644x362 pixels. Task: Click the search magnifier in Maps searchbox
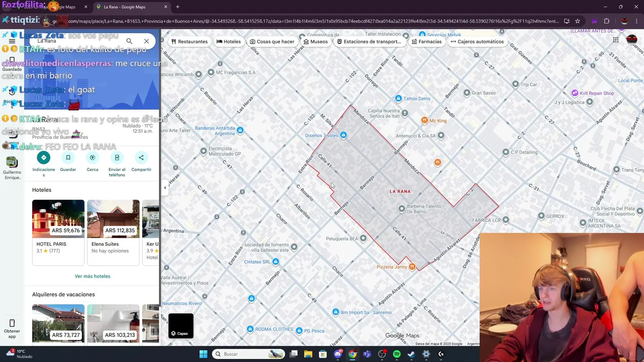coord(129,41)
